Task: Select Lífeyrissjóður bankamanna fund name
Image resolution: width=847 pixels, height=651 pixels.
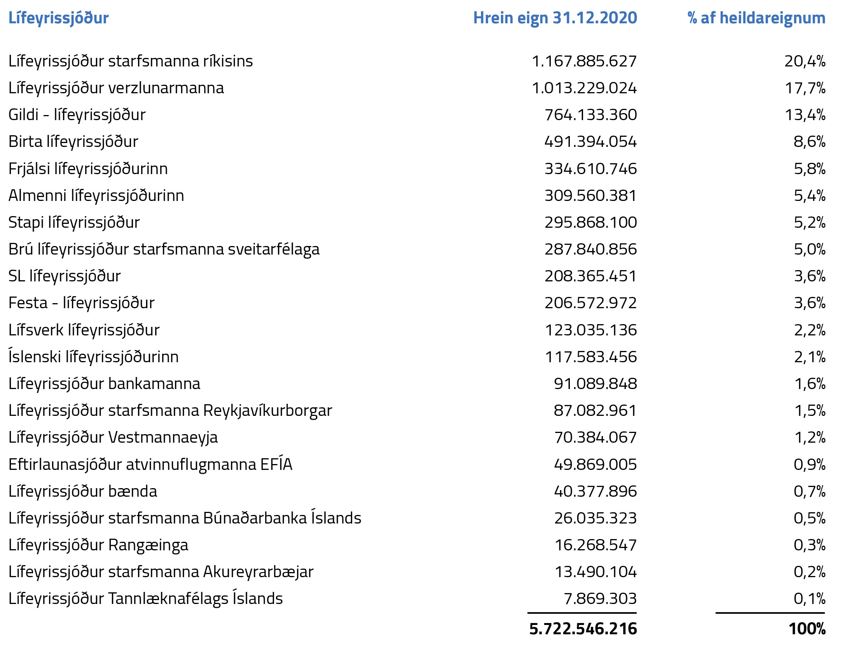Action: point(104,384)
